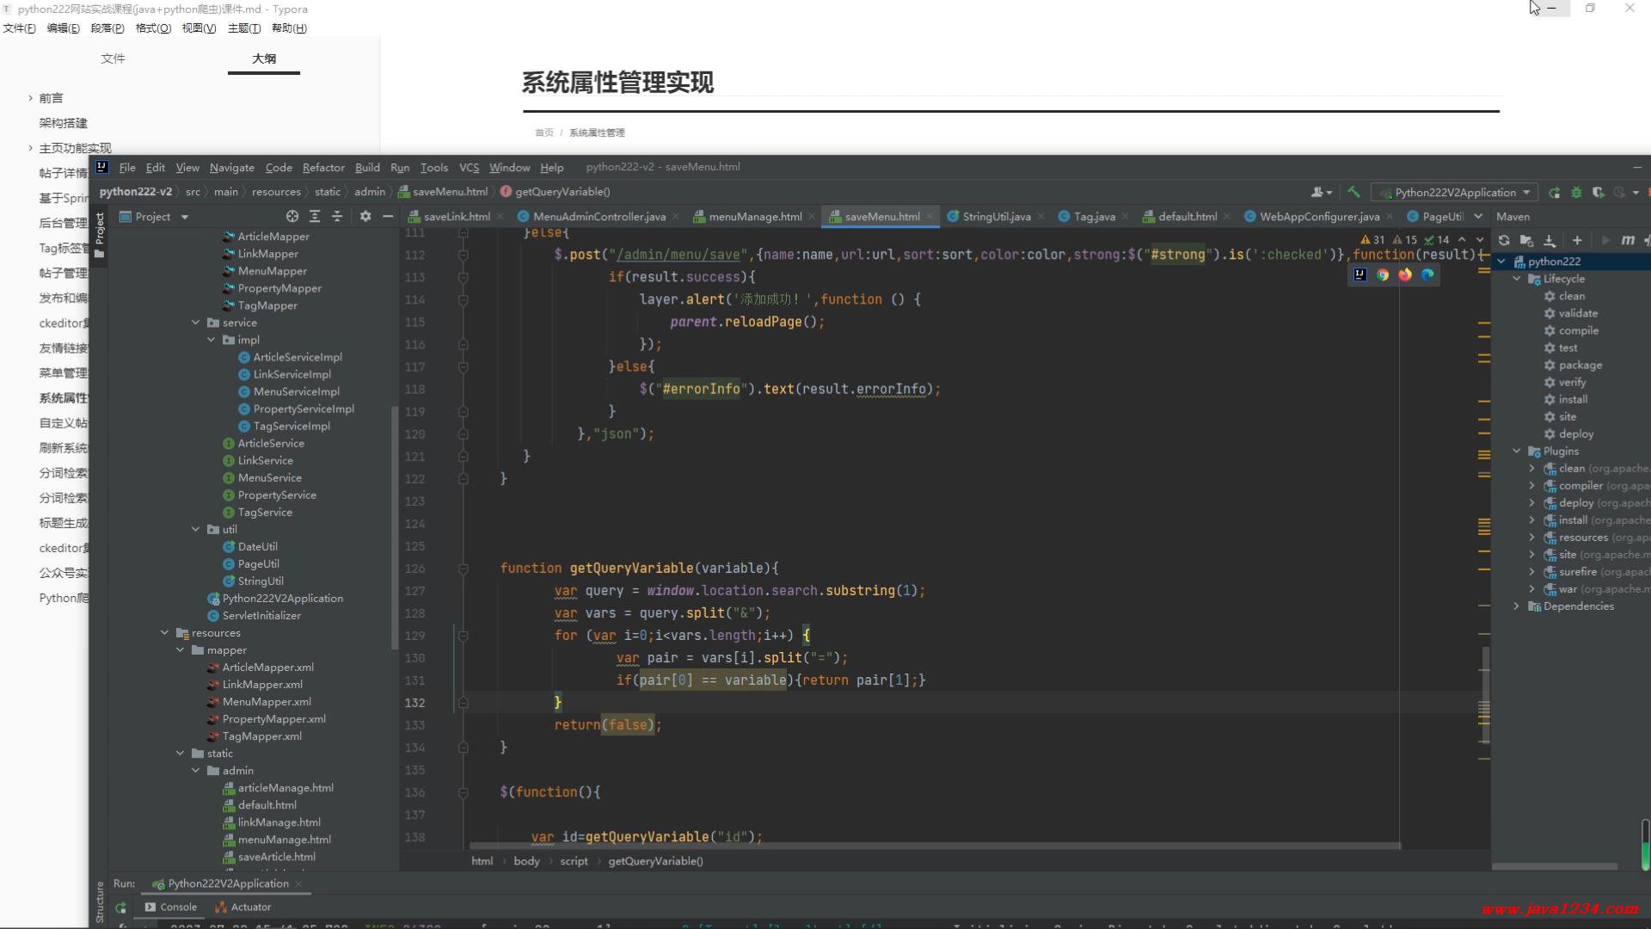The height and width of the screenshot is (929, 1651).
Task: Open preview in built-in IntelliJ browser icon
Action: pos(1360,274)
